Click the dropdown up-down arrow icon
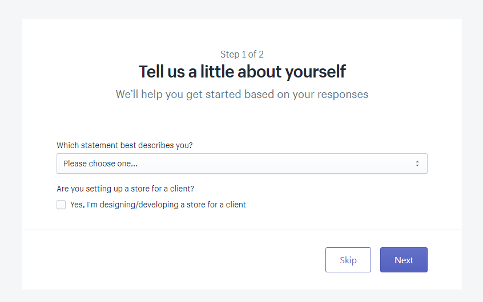The image size is (483, 302). pos(417,164)
